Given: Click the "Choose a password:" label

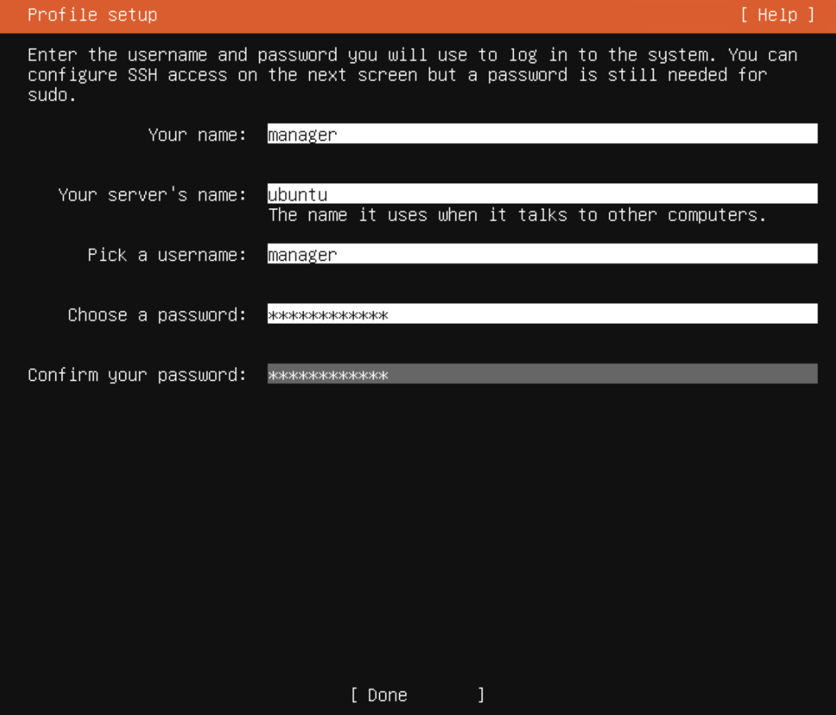Looking at the screenshot, I should pyautogui.click(x=157, y=315).
